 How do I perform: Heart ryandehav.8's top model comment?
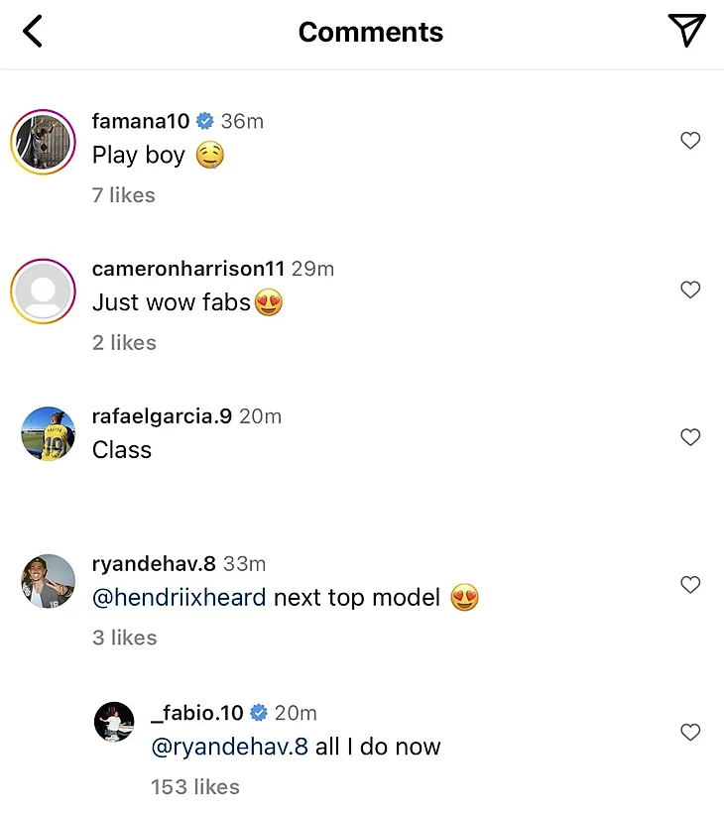tap(690, 585)
